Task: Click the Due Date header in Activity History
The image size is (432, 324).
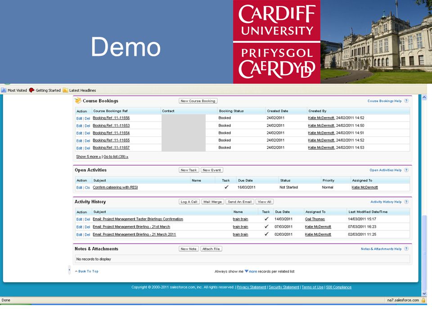Action: [x=283, y=212]
